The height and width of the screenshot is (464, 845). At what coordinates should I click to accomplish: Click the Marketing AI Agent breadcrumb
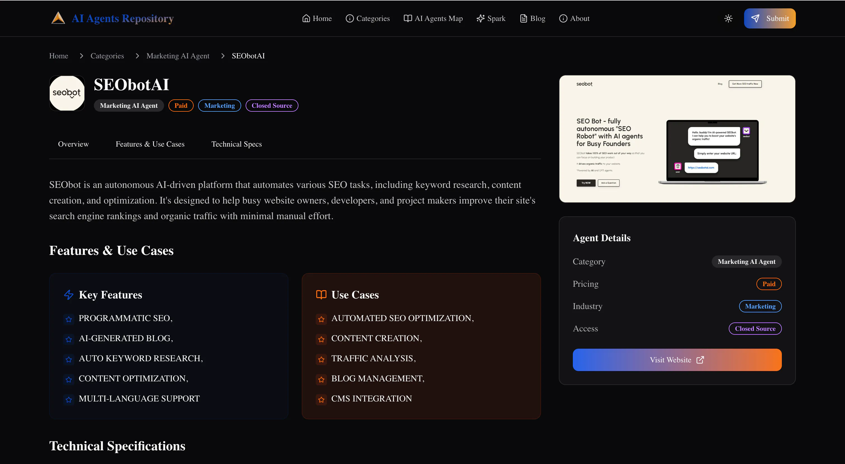[178, 56]
